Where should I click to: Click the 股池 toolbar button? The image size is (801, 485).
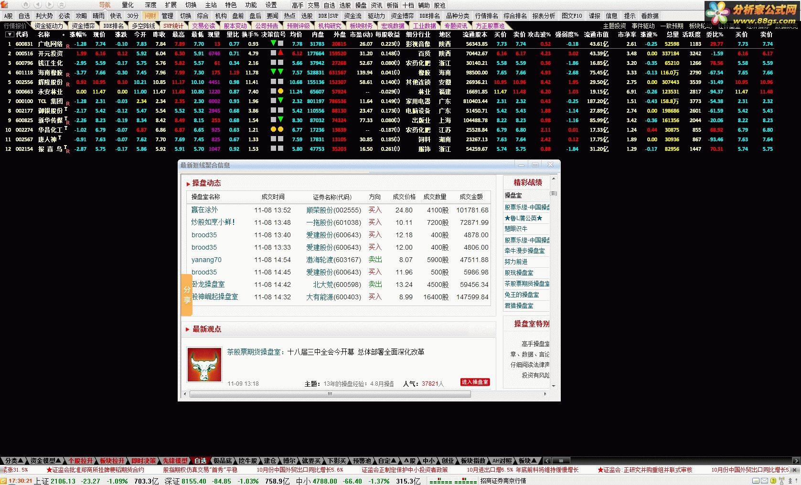[x=439, y=5]
